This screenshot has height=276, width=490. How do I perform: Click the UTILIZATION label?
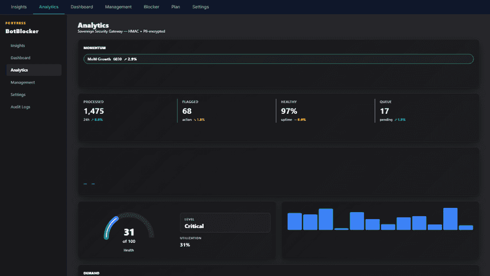coord(191,238)
